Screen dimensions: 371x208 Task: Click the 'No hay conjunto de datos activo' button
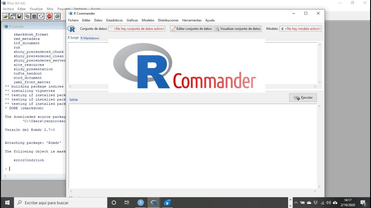click(137, 29)
